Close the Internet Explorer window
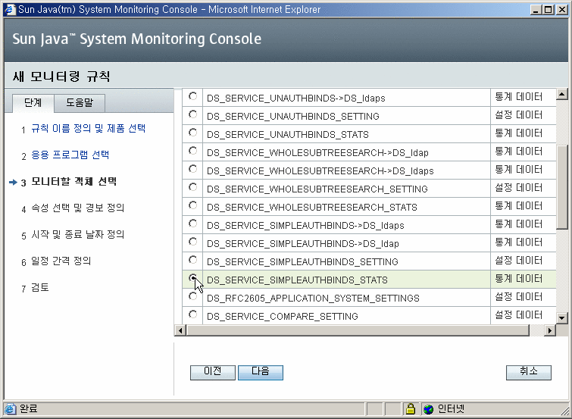 click(562, 10)
